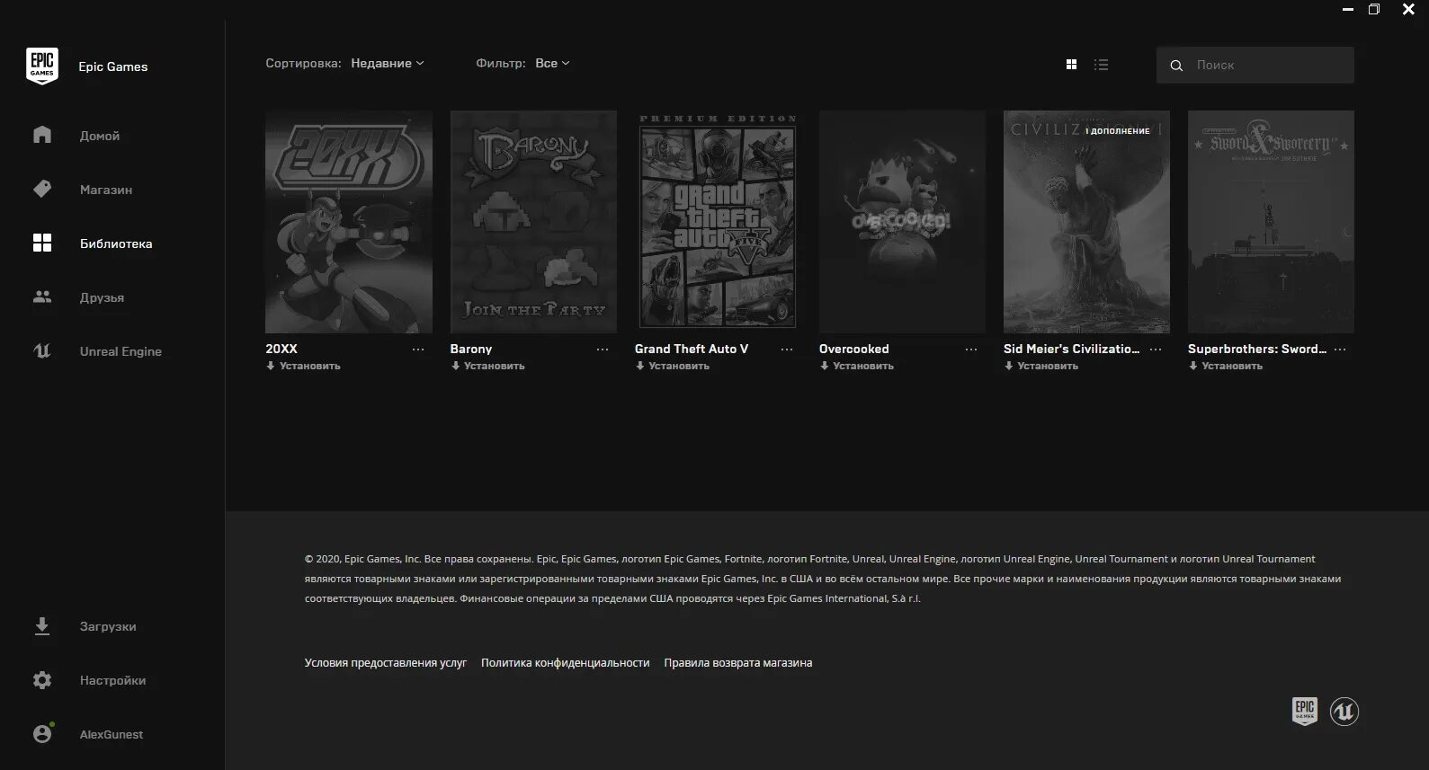Viewport: 1429px width, 770px height.
Task: Click the Sword & Sworcery cover thumbnail
Action: tap(1271, 222)
